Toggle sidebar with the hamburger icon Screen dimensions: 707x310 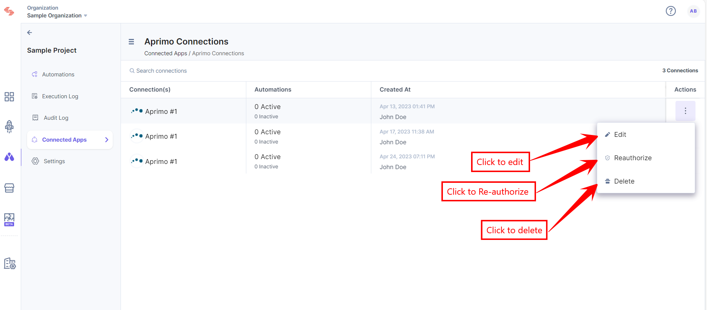(131, 42)
